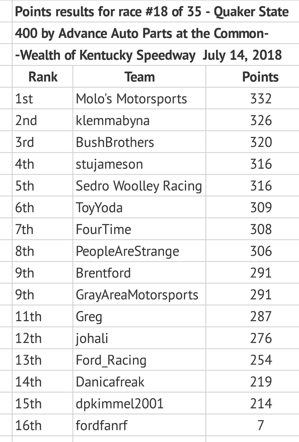The image size is (299, 442).
Task: Select the johali team cell
Action: tap(92, 339)
